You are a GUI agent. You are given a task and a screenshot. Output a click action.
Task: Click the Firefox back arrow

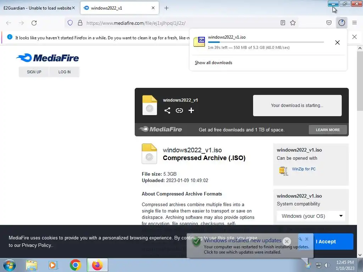pos(9,23)
